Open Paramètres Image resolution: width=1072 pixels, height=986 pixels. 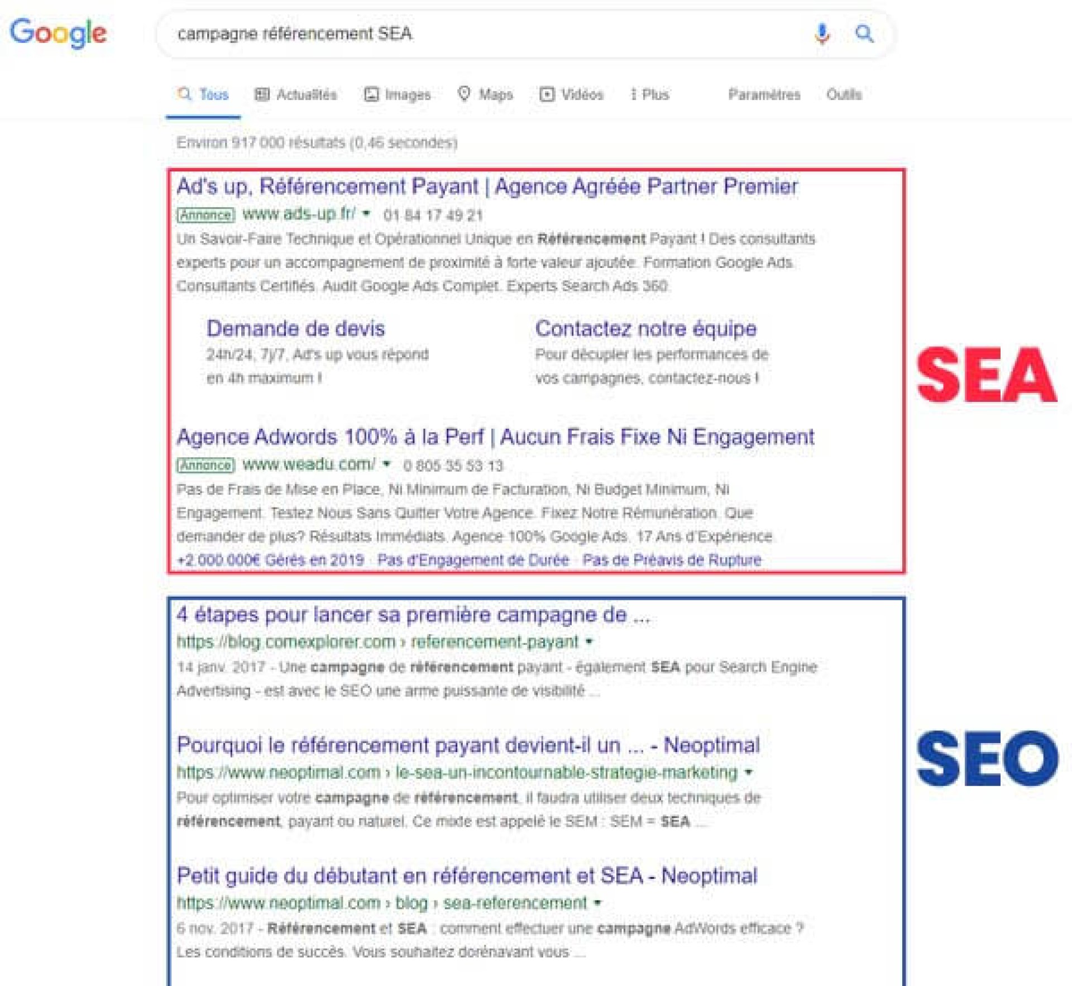[764, 94]
